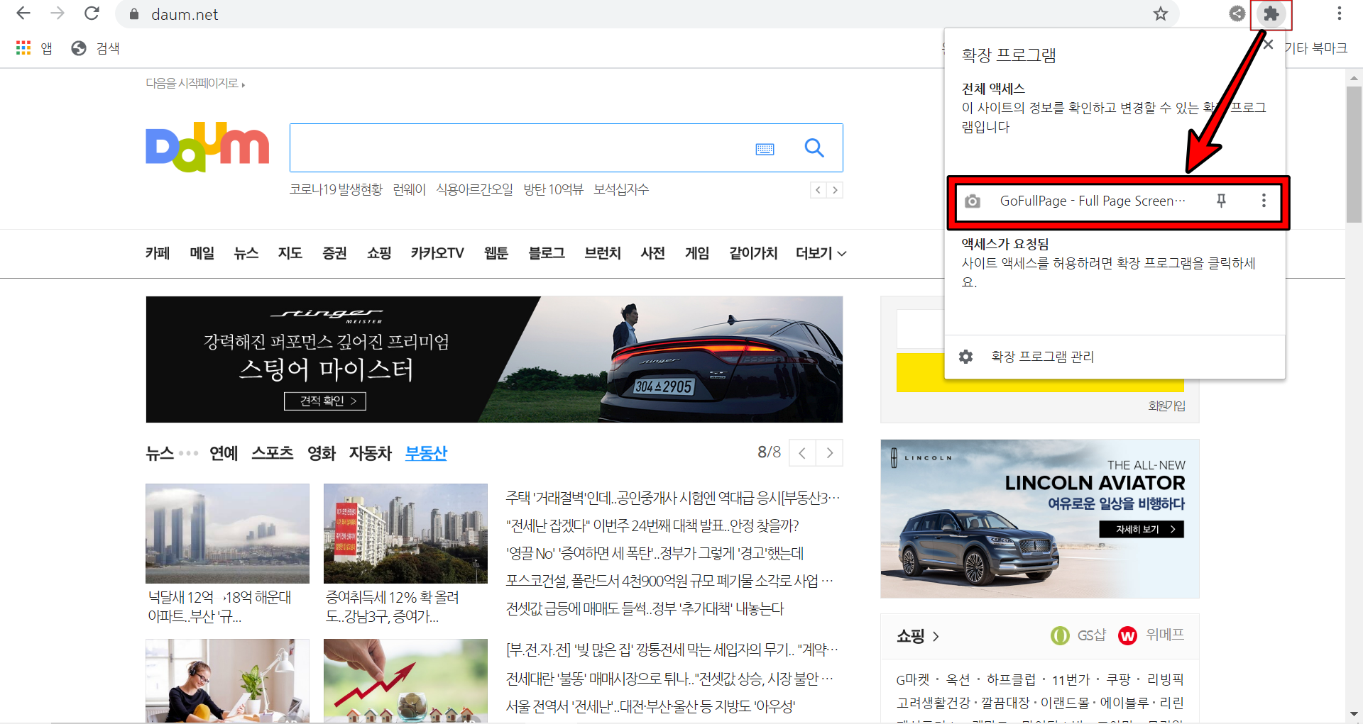Open the on-screen keyboard icon in search box

[x=765, y=148]
